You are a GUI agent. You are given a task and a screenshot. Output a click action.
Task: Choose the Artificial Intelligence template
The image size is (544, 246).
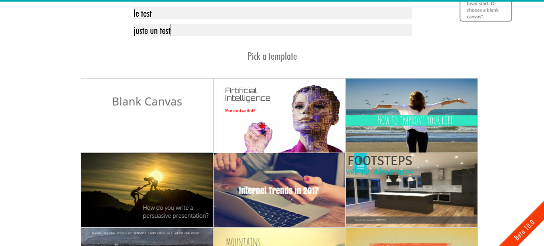pyautogui.click(x=279, y=116)
